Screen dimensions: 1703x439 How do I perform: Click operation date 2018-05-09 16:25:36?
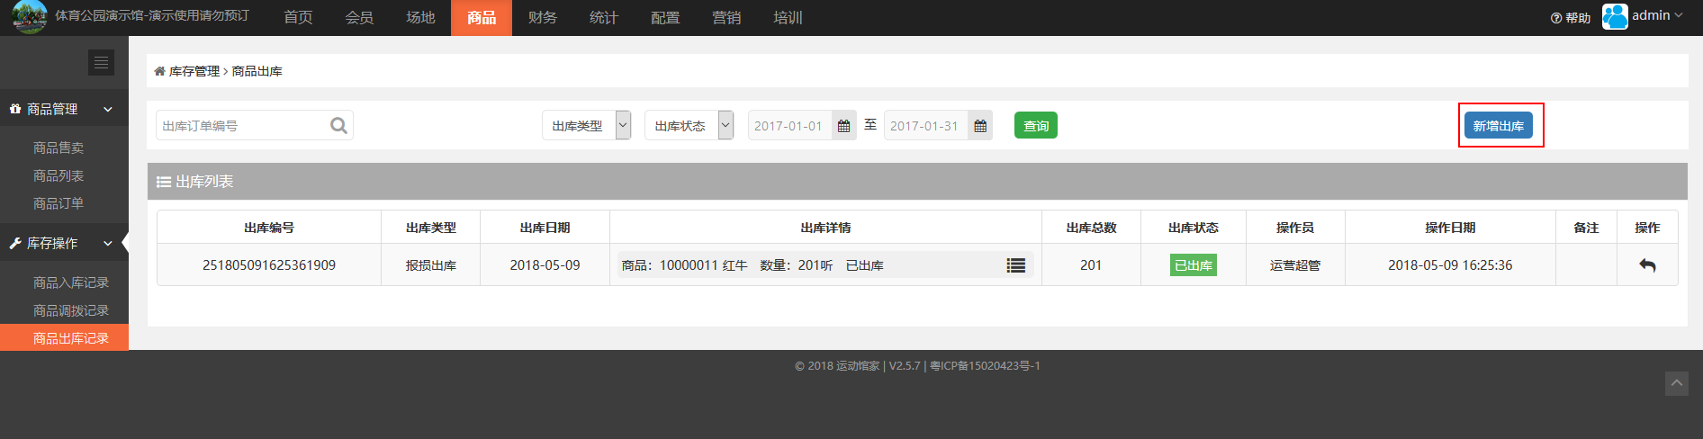pos(1450,265)
